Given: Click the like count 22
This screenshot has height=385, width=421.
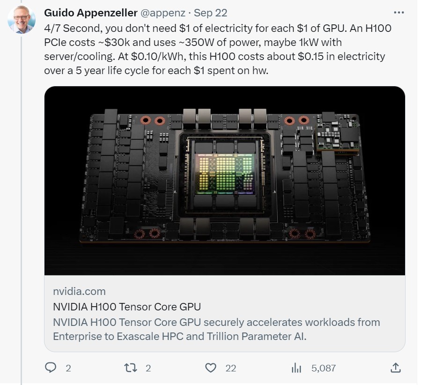Looking at the screenshot, I should tap(231, 368).
